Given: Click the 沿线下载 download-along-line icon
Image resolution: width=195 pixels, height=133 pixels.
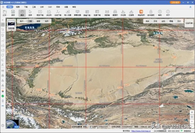Looking at the screenshot, I should 58,13.
